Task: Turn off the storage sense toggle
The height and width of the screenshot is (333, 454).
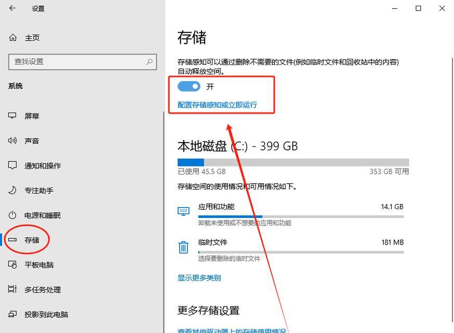Action: tap(189, 86)
